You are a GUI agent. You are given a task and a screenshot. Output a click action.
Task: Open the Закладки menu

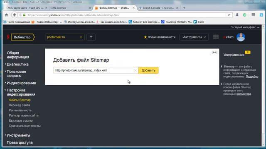click(x=47, y=2)
